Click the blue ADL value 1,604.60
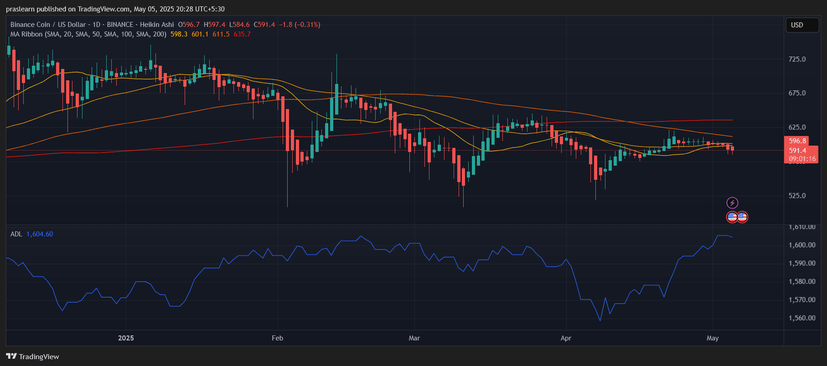827x366 pixels. point(40,234)
